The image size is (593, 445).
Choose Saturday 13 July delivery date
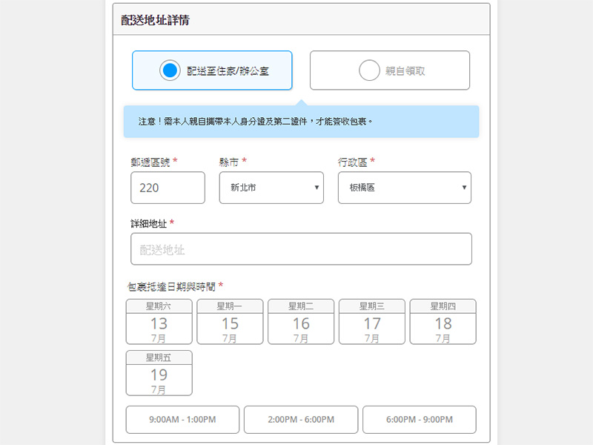click(x=159, y=322)
